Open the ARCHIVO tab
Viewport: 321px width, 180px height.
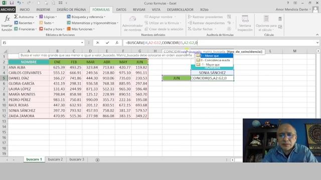[8, 9]
